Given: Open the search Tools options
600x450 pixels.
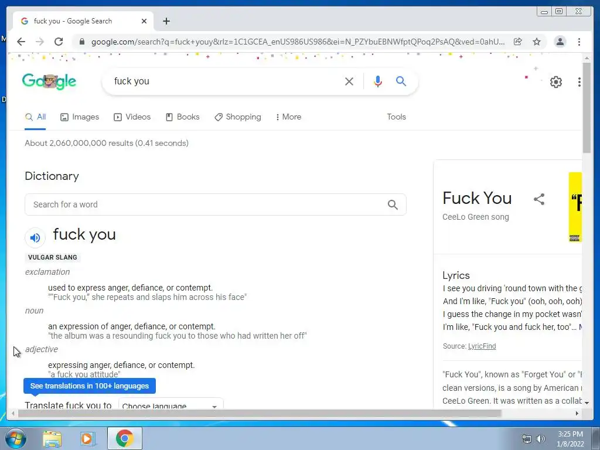Looking at the screenshot, I should coord(397,117).
